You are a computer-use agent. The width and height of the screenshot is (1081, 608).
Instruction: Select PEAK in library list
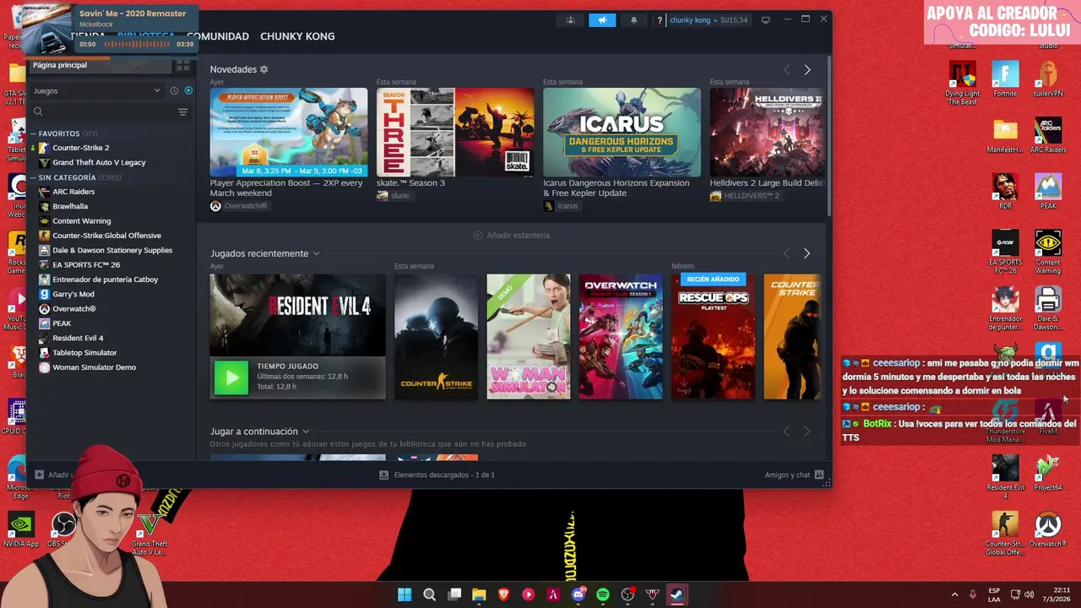(62, 323)
